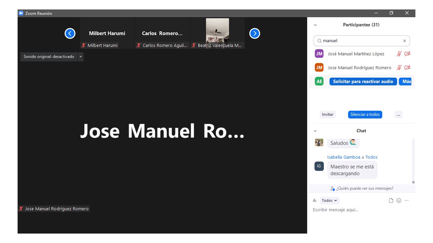
Task: Click muted mic icon in main speaker label
Action: point(21,209)
